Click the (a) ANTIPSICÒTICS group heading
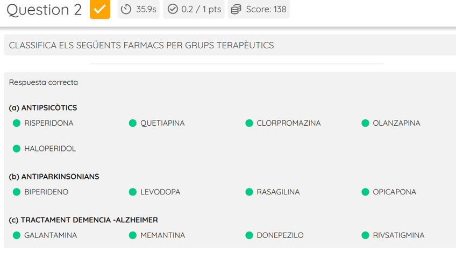 [43, 108]
